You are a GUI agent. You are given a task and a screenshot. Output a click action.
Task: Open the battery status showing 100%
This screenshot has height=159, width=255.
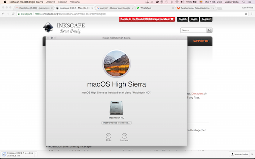(191, 2)
